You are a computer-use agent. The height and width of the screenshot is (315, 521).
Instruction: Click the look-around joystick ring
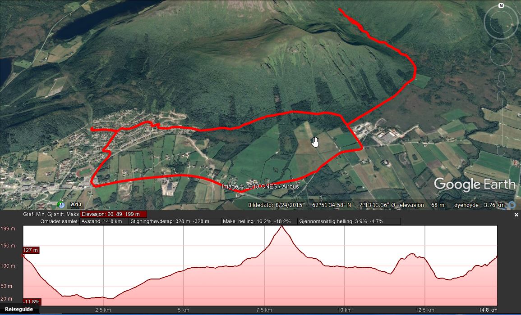(x=501, y=22)
